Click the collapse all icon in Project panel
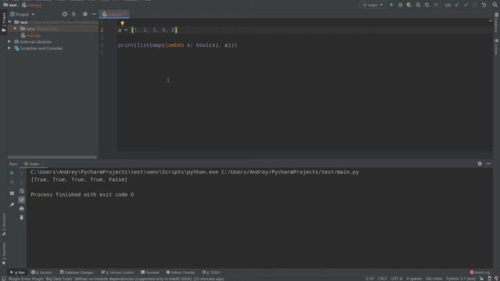This screenshot has height=281, width=500. click(x=73, y=14)
